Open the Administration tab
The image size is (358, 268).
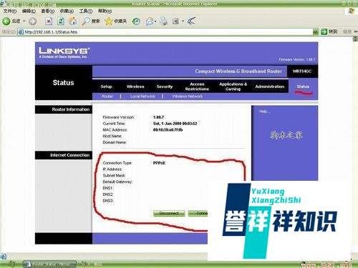(270, 86)
